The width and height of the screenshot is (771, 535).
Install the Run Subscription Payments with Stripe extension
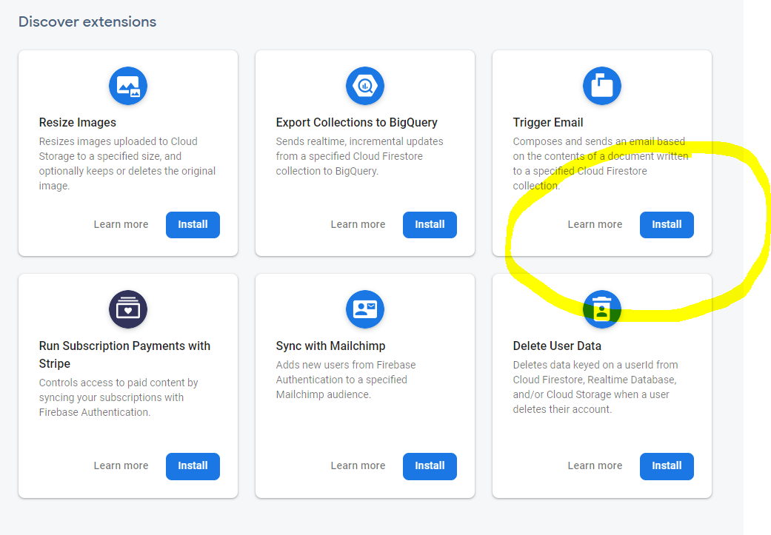193,466
